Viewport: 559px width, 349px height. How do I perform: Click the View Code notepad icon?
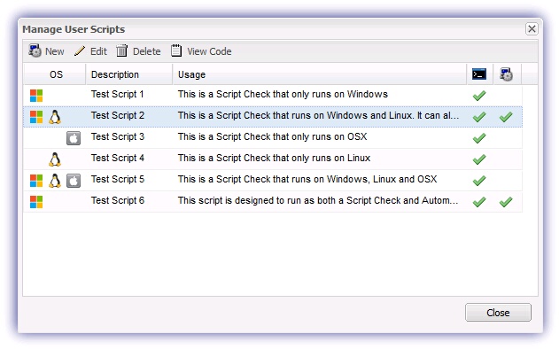tap(176, 50)
